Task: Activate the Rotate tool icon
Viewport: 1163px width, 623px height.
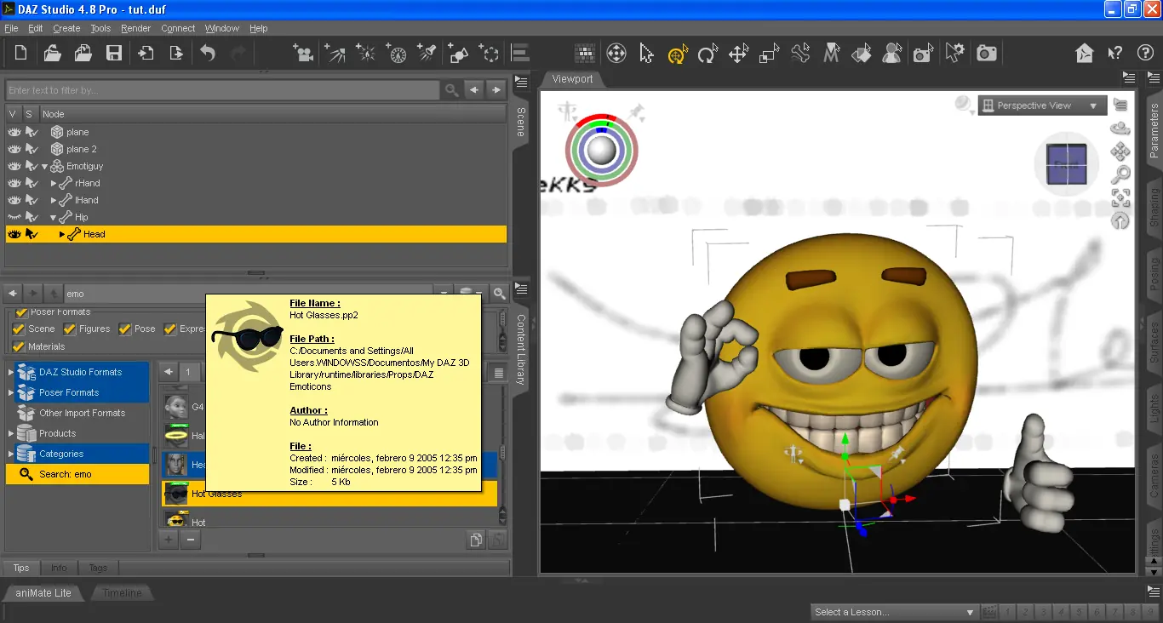Action: pos(708,54)
